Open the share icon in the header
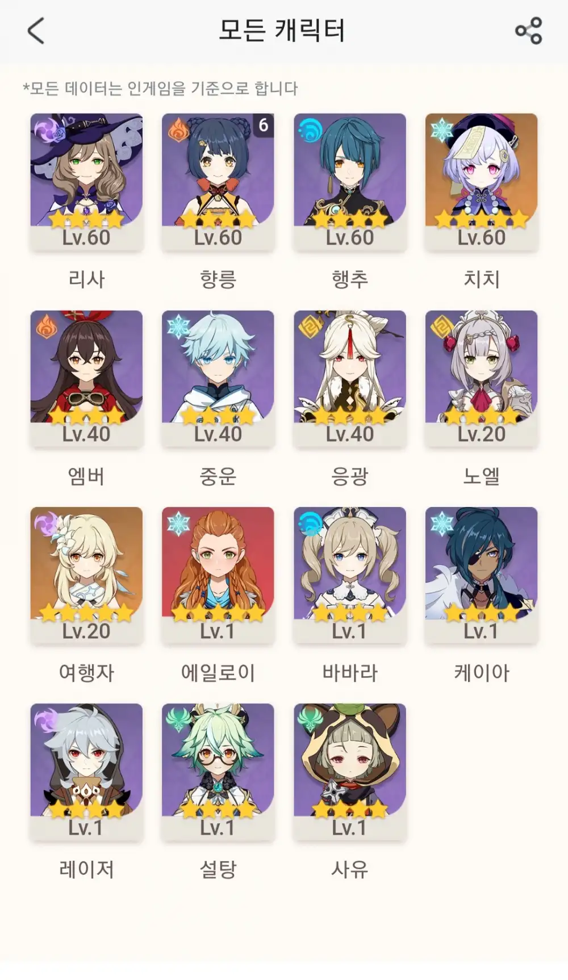The height and width of the screenshot is (980, 568). tap(528, 31)
